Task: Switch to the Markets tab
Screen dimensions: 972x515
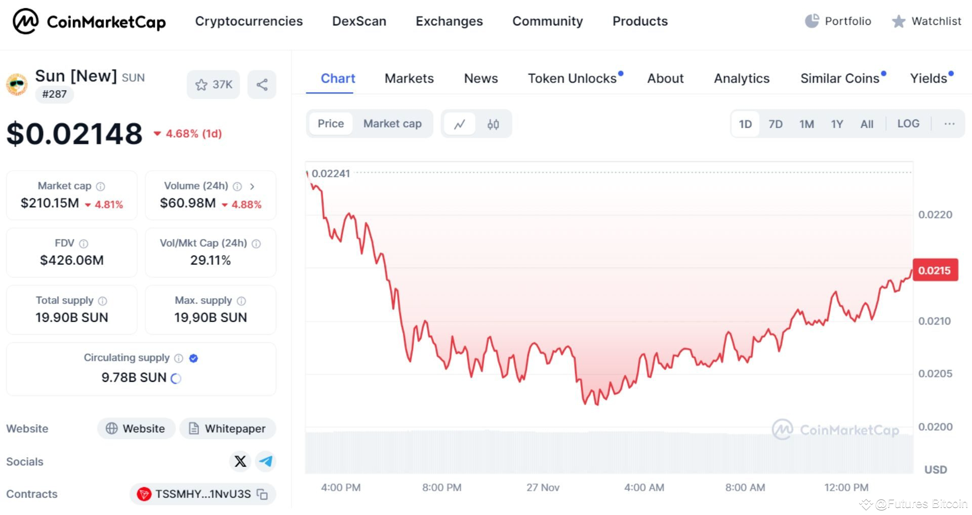Action: point(409,78)
